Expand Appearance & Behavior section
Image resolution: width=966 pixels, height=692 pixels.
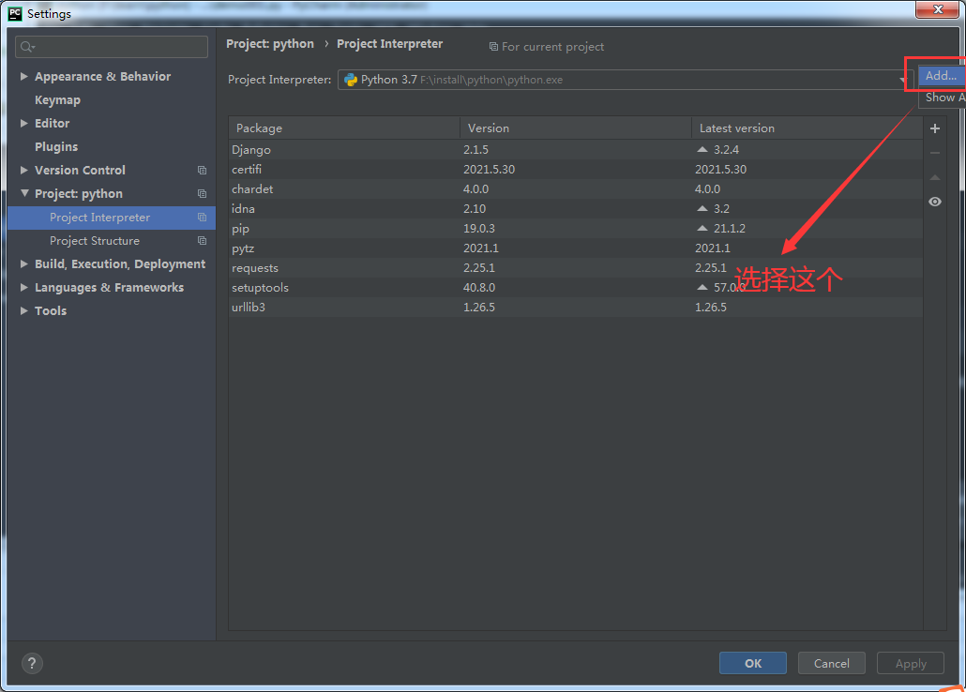pos(24,76)
